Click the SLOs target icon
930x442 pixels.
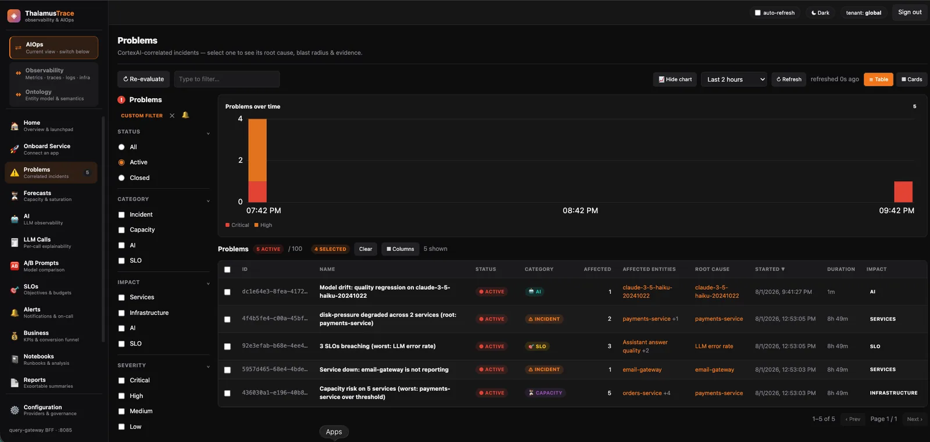tap(15, 290)
